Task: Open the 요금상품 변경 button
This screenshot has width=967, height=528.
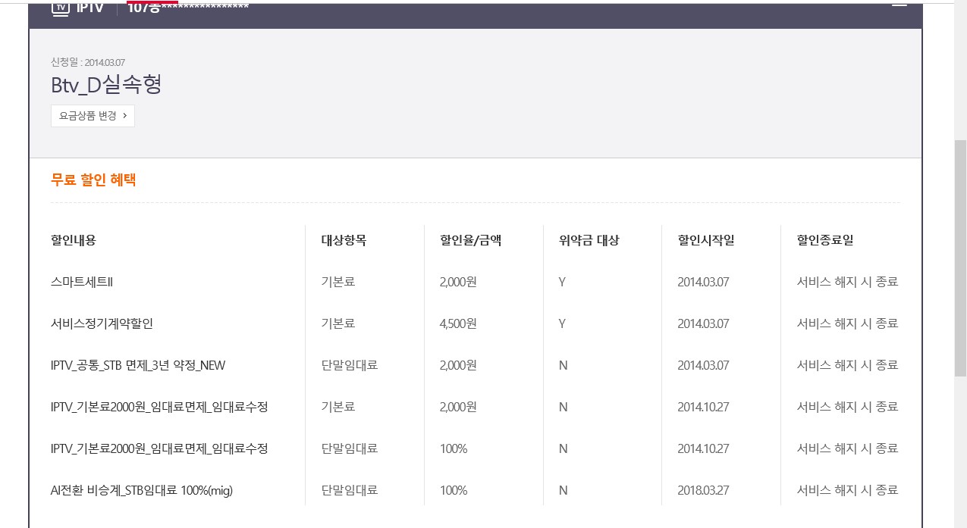Action: pos(93,116)
